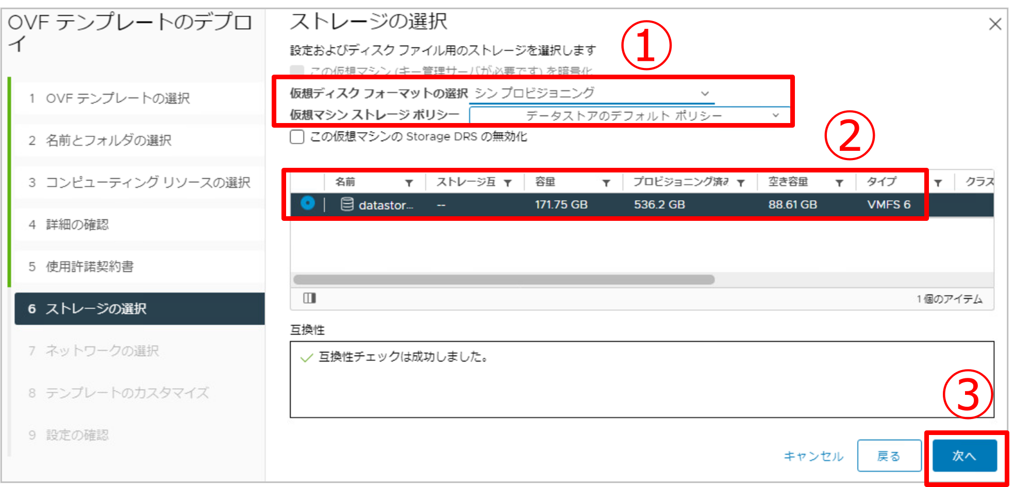Open the column visibility picker icon
This screenshot has height=487, width=1031.
pos(309,298)
